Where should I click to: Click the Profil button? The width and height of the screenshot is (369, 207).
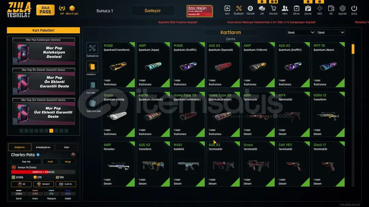click(x=50, y=162)
